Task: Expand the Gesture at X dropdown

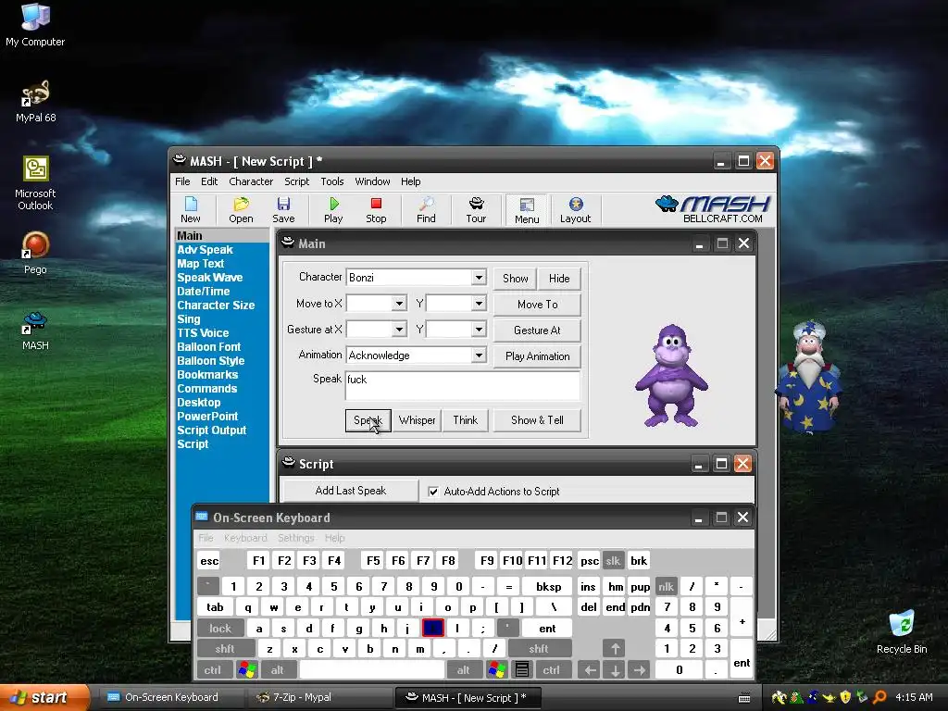Action: click(399, 330)
